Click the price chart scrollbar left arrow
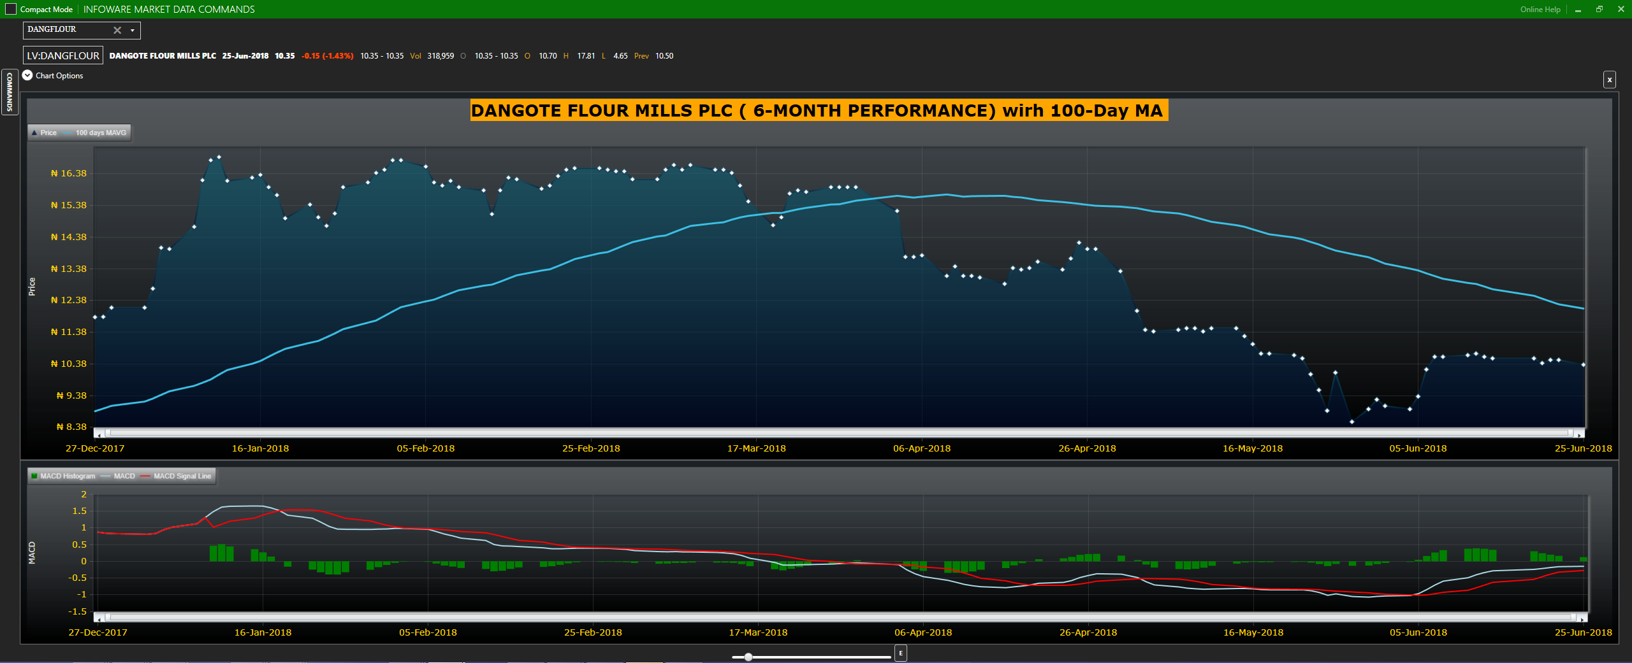 point(98,433)
